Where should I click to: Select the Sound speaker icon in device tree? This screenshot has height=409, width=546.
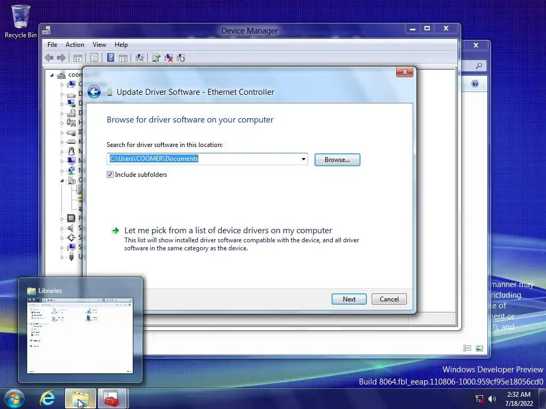[x=71, y=228]
